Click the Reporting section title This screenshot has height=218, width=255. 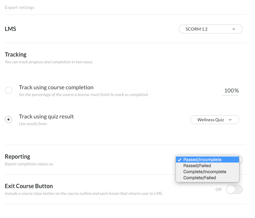17,156
